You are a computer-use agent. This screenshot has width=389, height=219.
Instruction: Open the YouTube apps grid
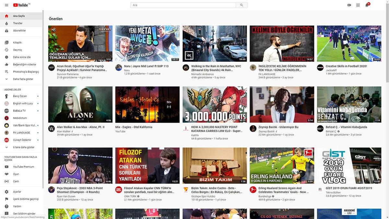[x=358, y=5]
